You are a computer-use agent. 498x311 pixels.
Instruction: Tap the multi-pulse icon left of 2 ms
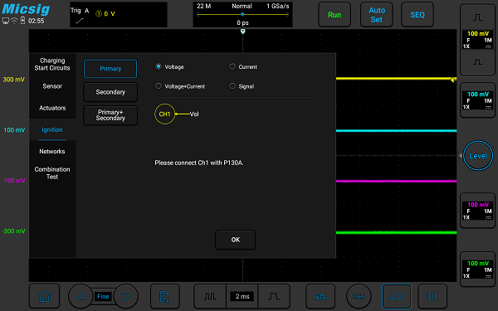point(210,296)
